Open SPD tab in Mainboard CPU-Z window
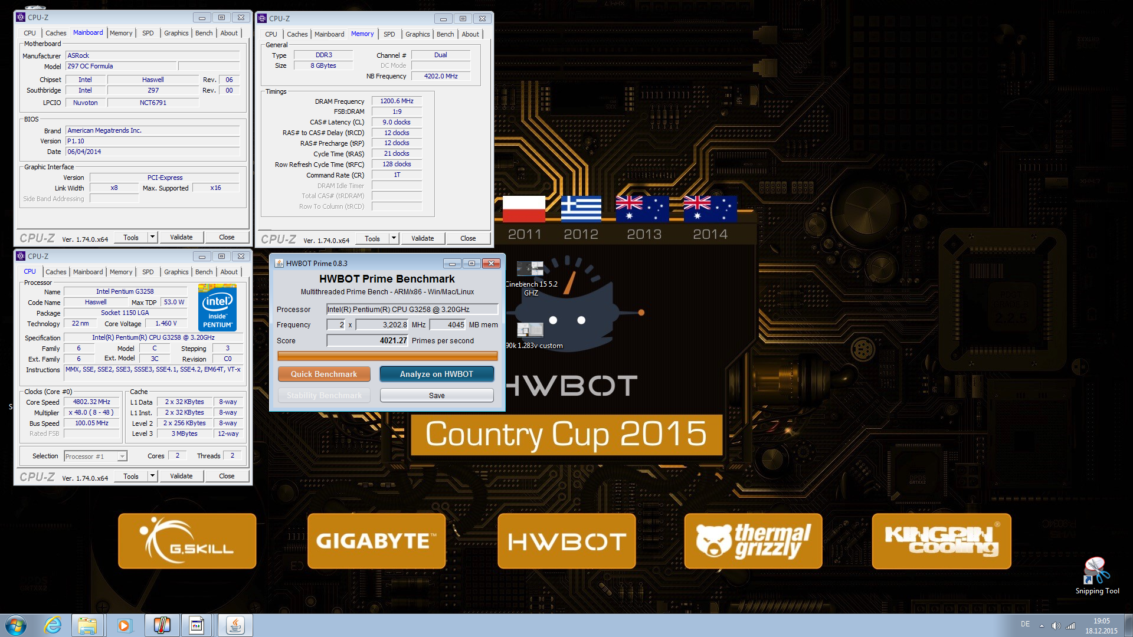Screen dimensions: 1133x637 [148, 33]
